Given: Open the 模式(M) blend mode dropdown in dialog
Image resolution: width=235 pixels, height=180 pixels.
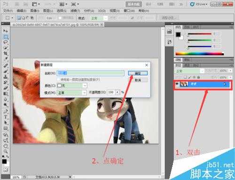Looking at the screenshot, I should 71,93.
